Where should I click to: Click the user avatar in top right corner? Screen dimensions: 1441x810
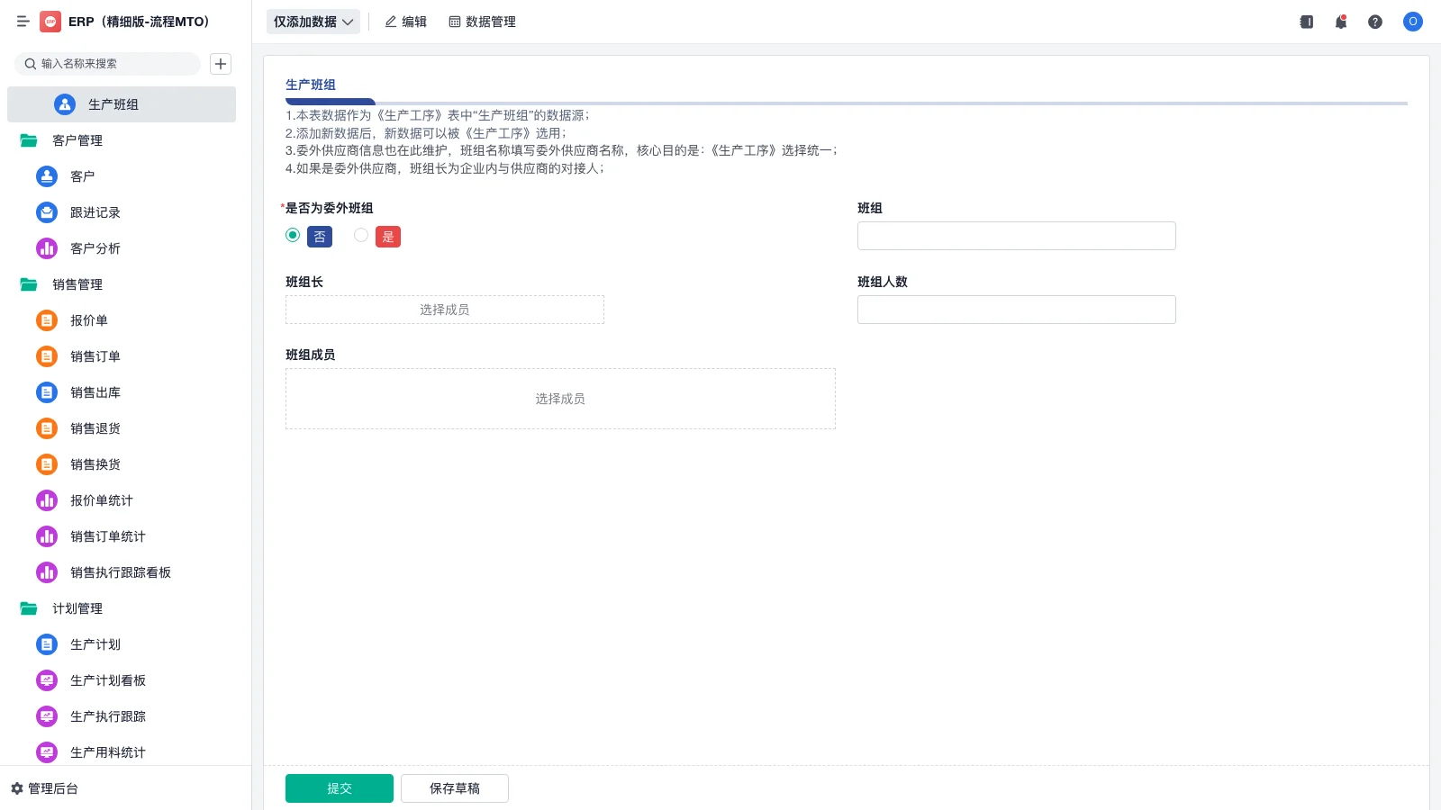coord(1412,22)
